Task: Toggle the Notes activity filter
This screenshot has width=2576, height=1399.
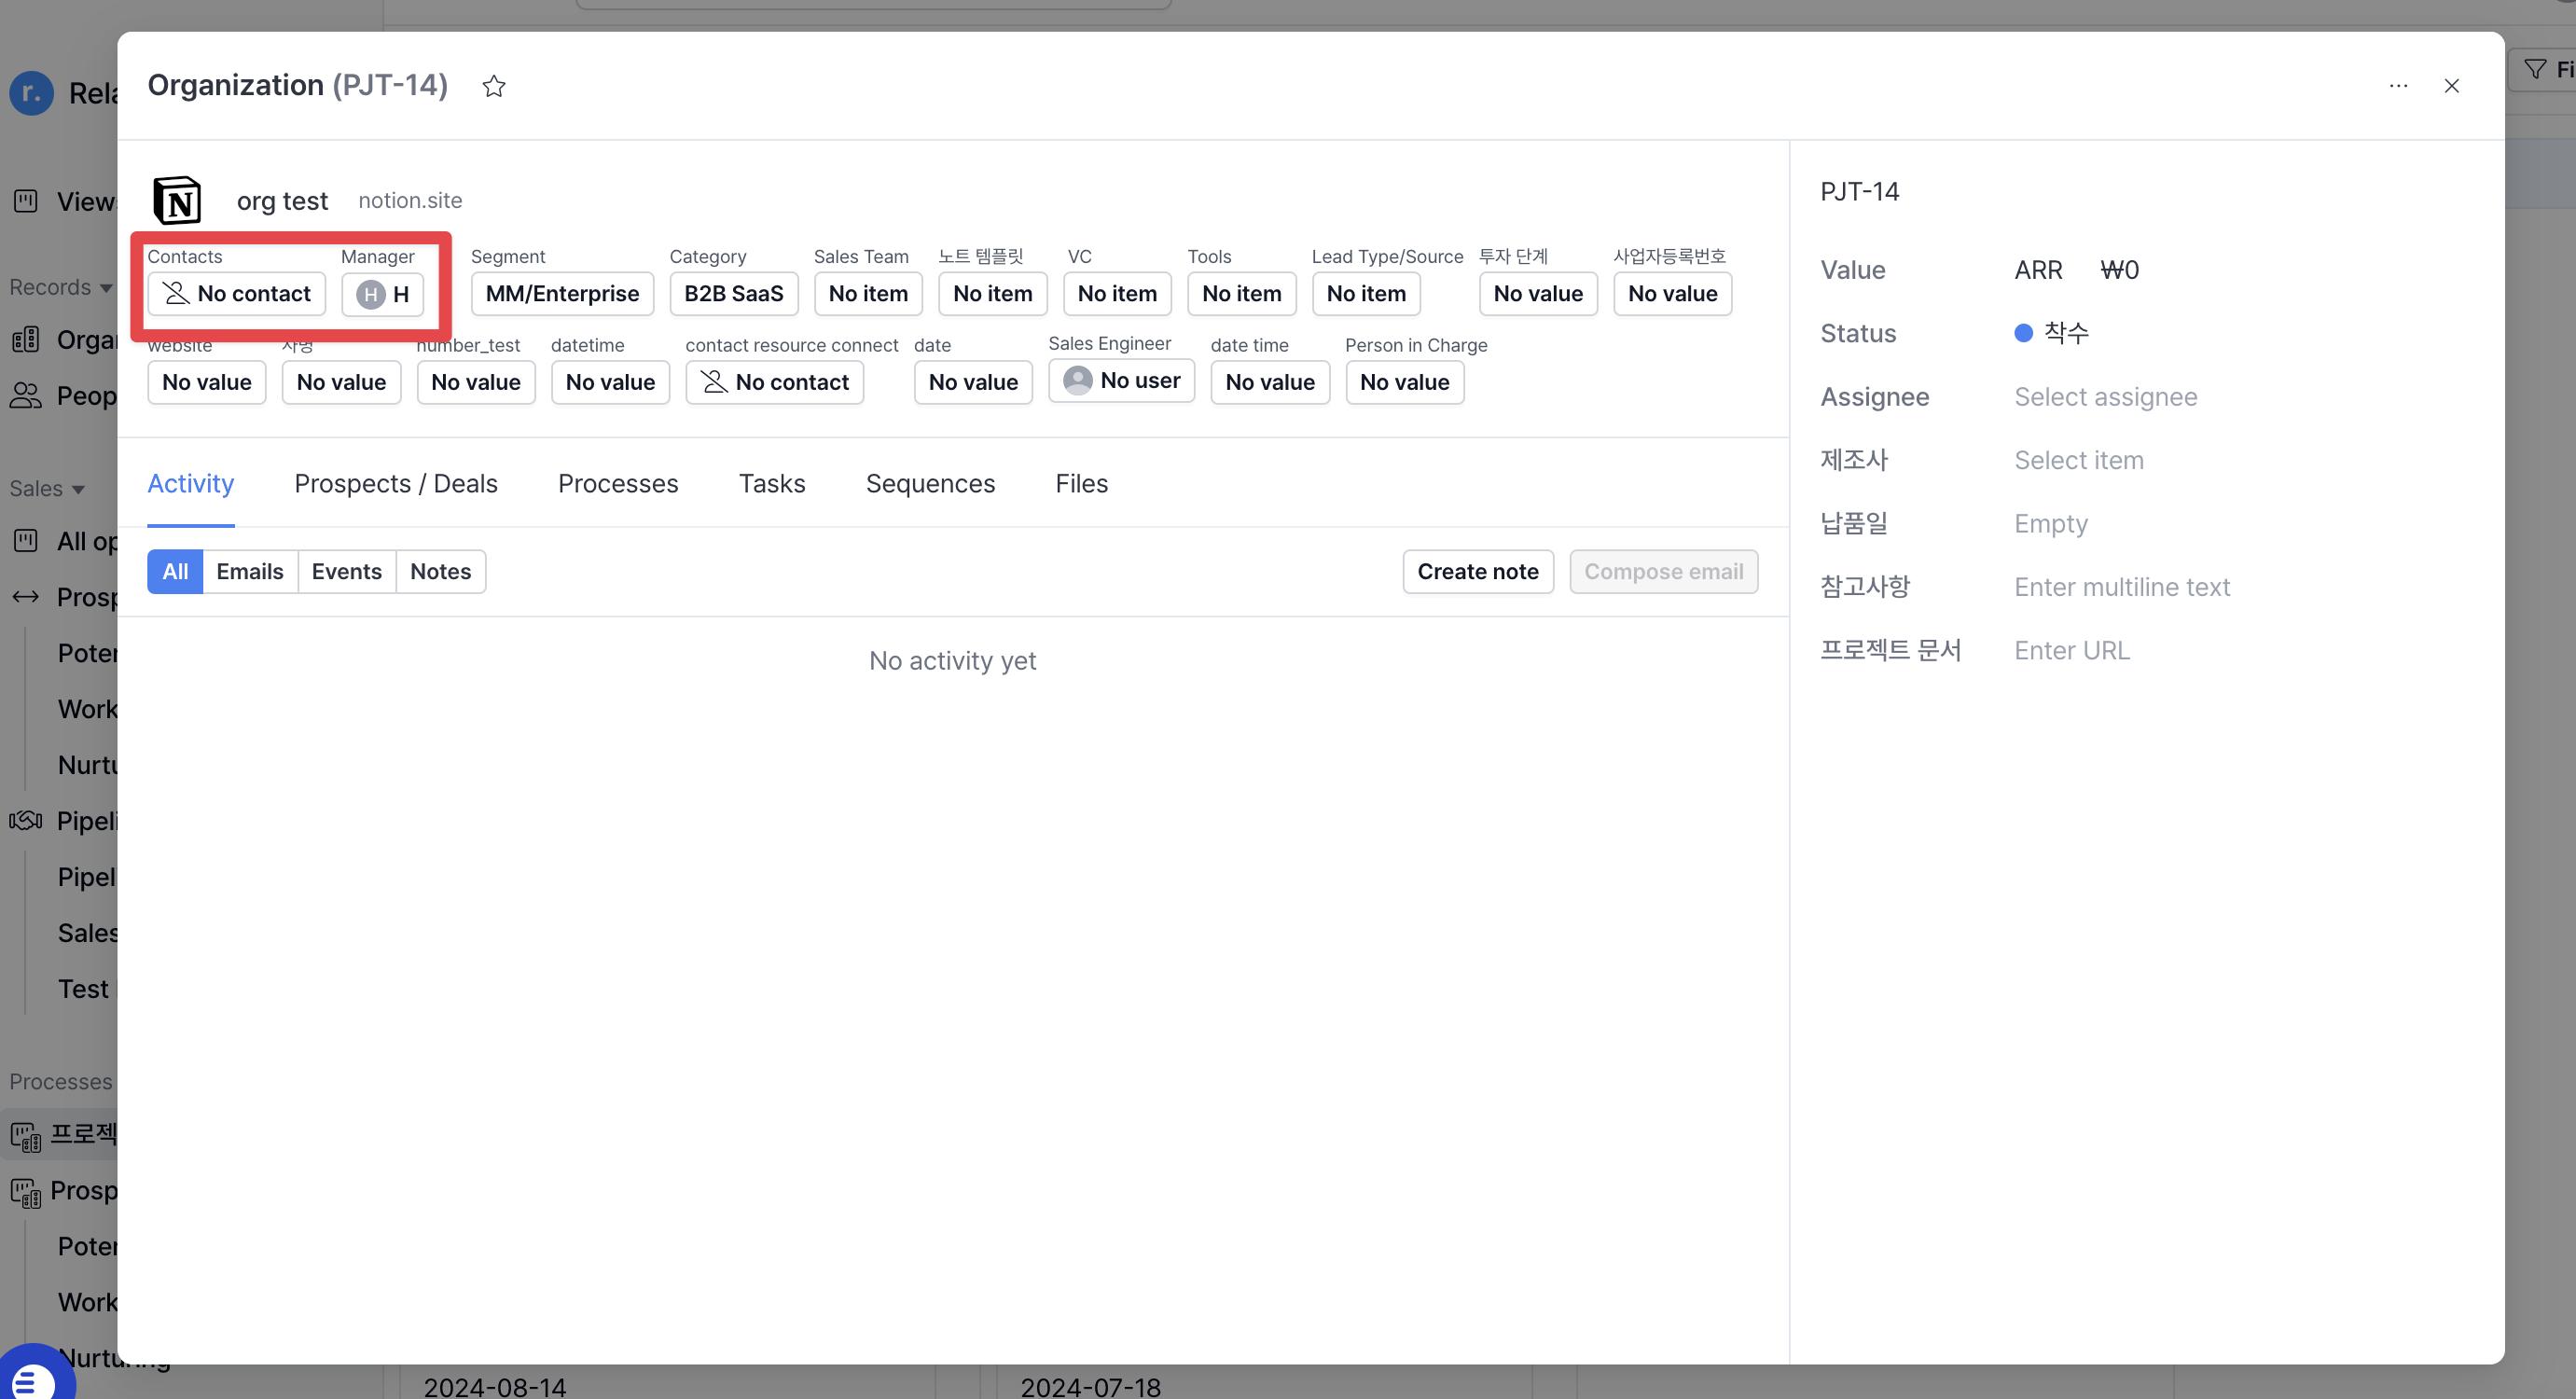Action: 440,571
